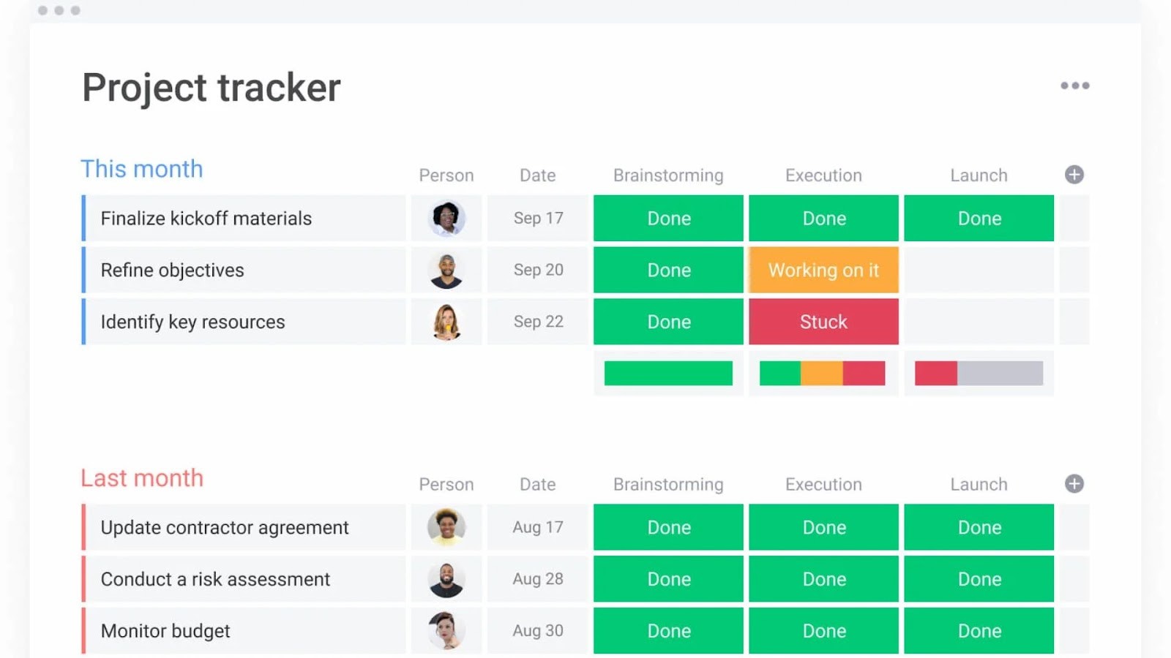
Task: Open the Brainstorming column header menu
Action: tap(667, 175)
